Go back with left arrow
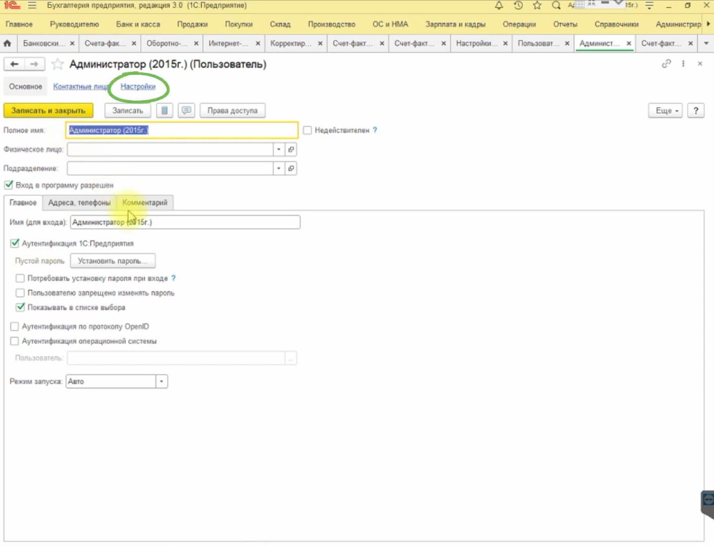The image size is (714, 546). pos(14,64)
